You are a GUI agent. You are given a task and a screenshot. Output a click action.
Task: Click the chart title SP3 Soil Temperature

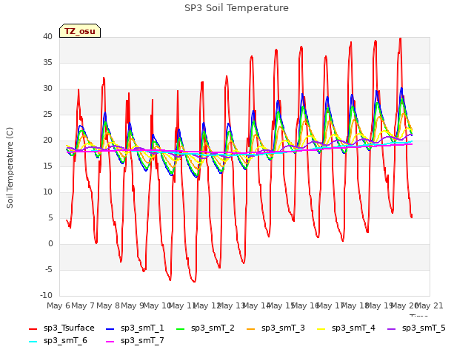click(236, 8)
